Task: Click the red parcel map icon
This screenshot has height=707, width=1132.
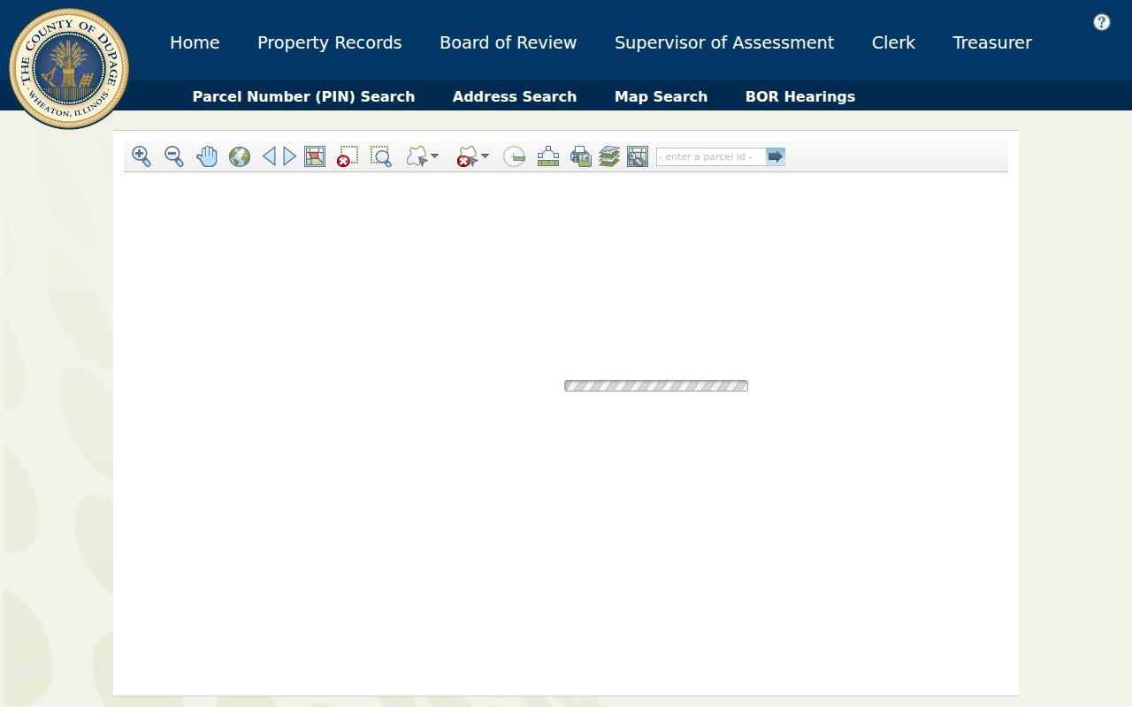Action: point(315,156)
